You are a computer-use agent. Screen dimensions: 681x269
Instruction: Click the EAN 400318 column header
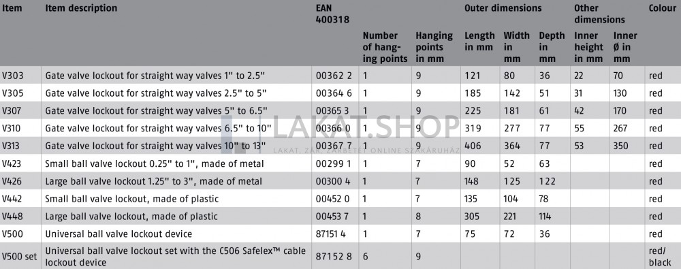tap(333, 14)
